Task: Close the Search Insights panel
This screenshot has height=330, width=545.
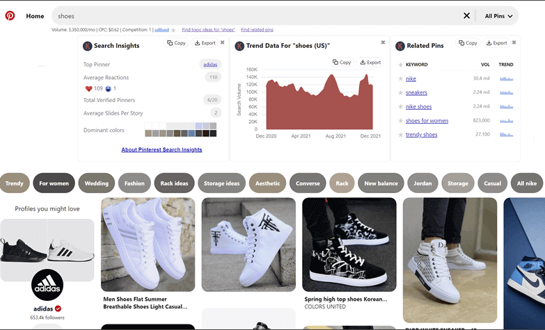Action: click(x=223, y=42)
